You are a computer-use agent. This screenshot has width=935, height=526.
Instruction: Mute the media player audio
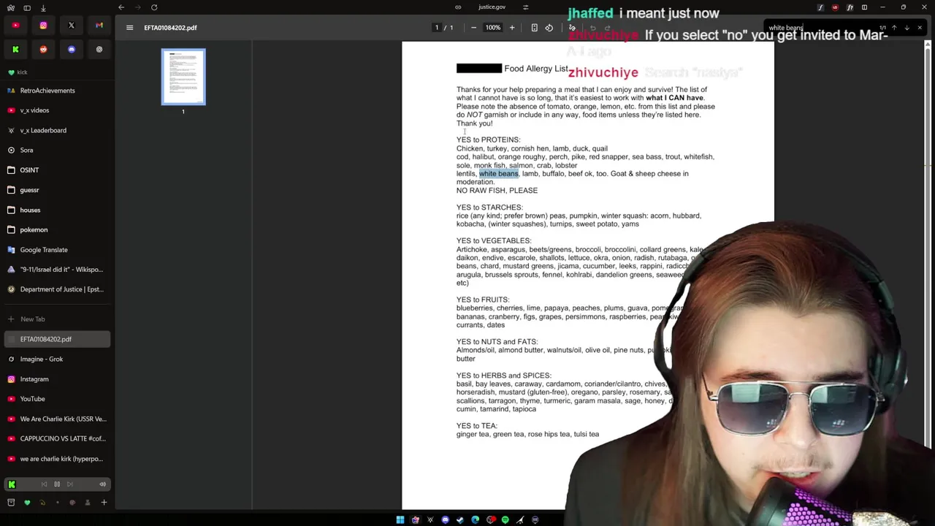102,484
